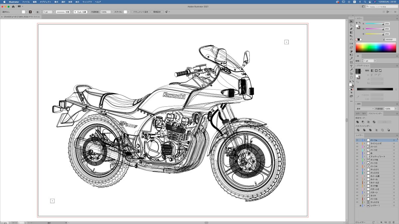Select the Type (T) tool
The width and height of the screenshot is (399, 224).
[351, 66]
